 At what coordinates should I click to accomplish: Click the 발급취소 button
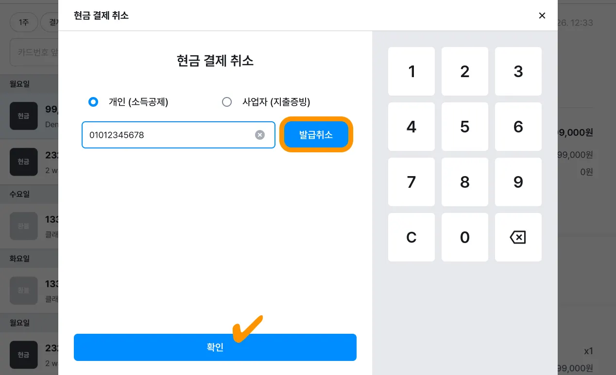click(x=316, y=134)
